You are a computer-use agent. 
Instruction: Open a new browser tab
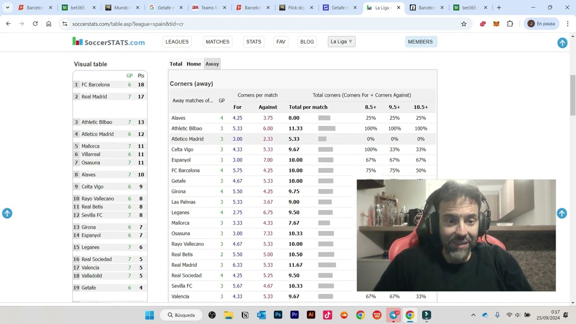click(x=499, y=8)
